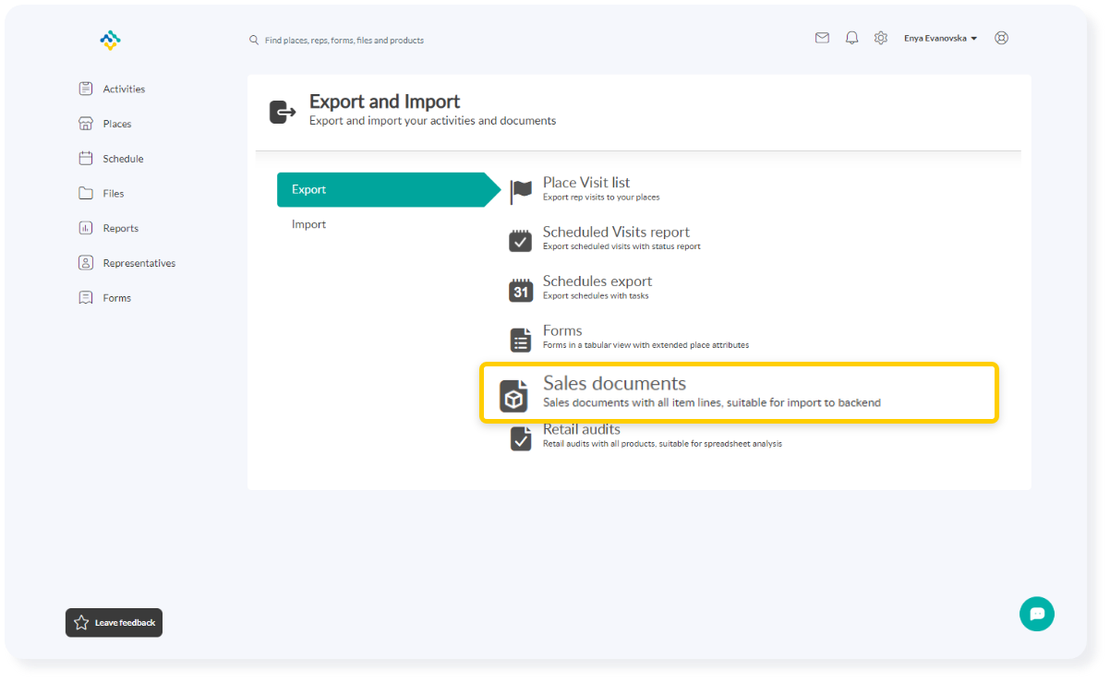
Task: Open the settings gear icon
Action: click(881, 38)
